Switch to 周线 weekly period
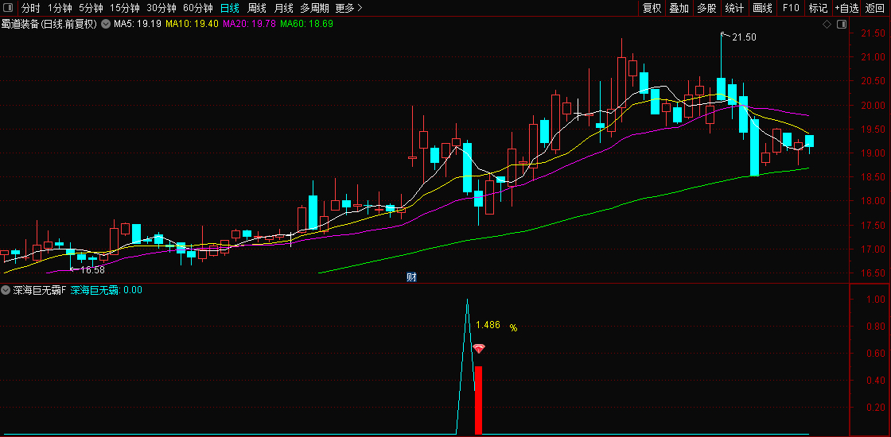The width and height of the screenshot is (891, 437). 257,8
